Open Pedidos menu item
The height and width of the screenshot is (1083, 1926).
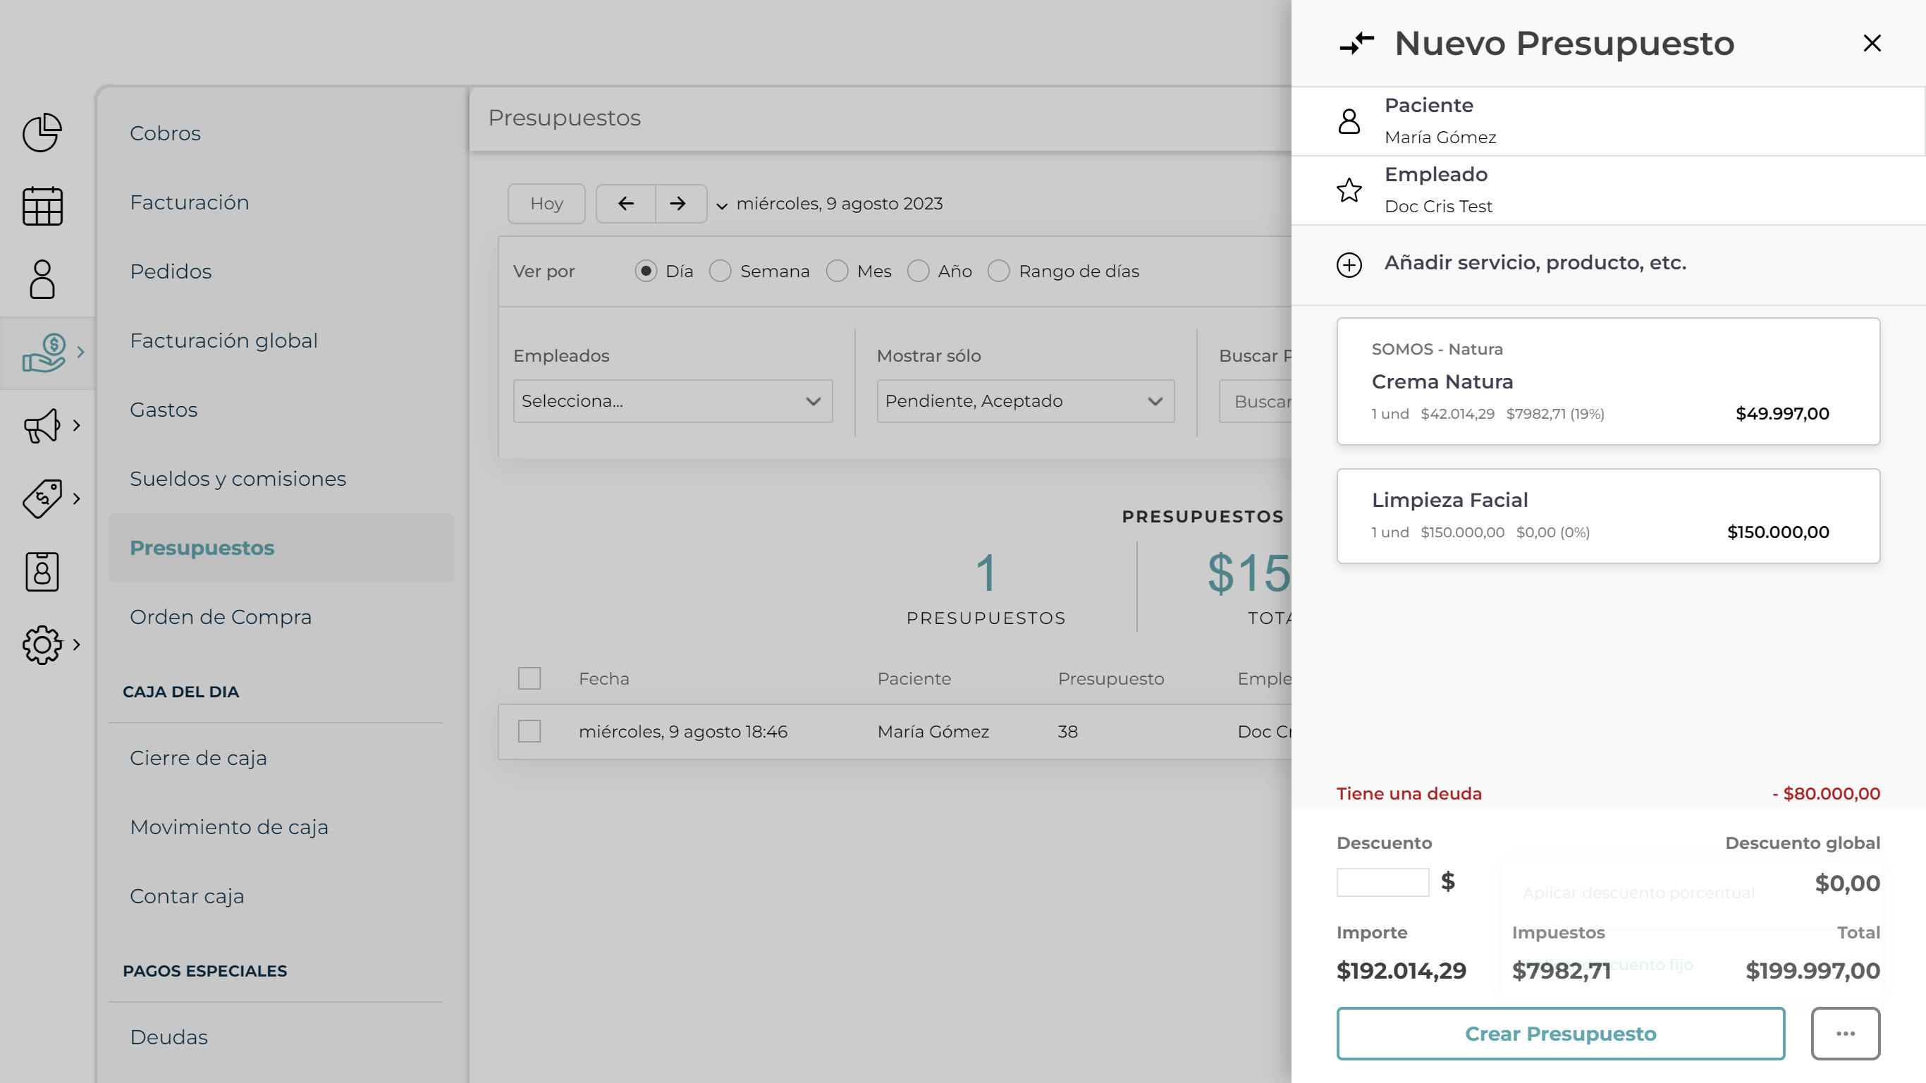[171, 271]
